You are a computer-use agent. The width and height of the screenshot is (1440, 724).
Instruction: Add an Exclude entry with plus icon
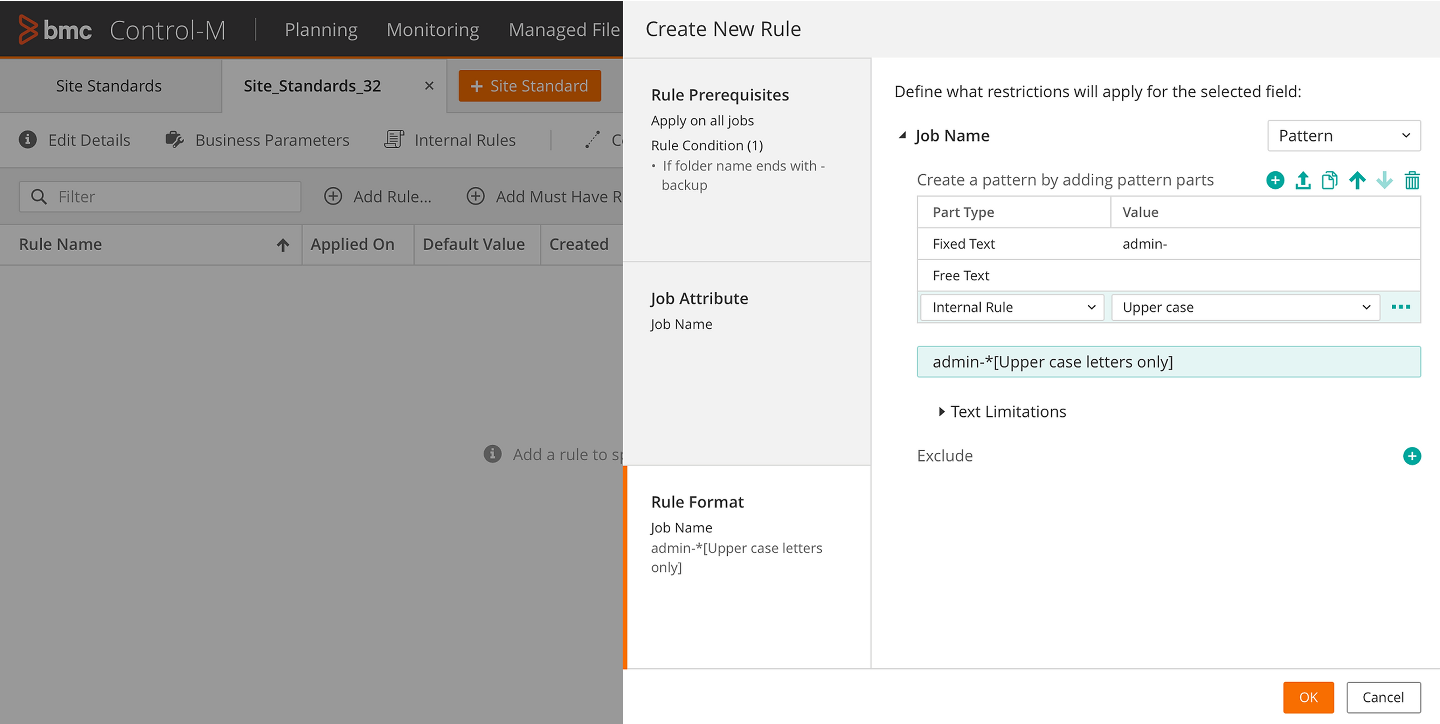(x=1412, y=456)
